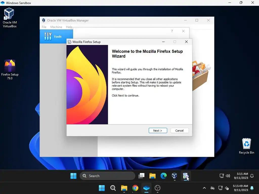Click sandbox clock showing 5:15 AM
Viewport: 259px width, 194px height.
pyautogui.click(x=241, y=176)
